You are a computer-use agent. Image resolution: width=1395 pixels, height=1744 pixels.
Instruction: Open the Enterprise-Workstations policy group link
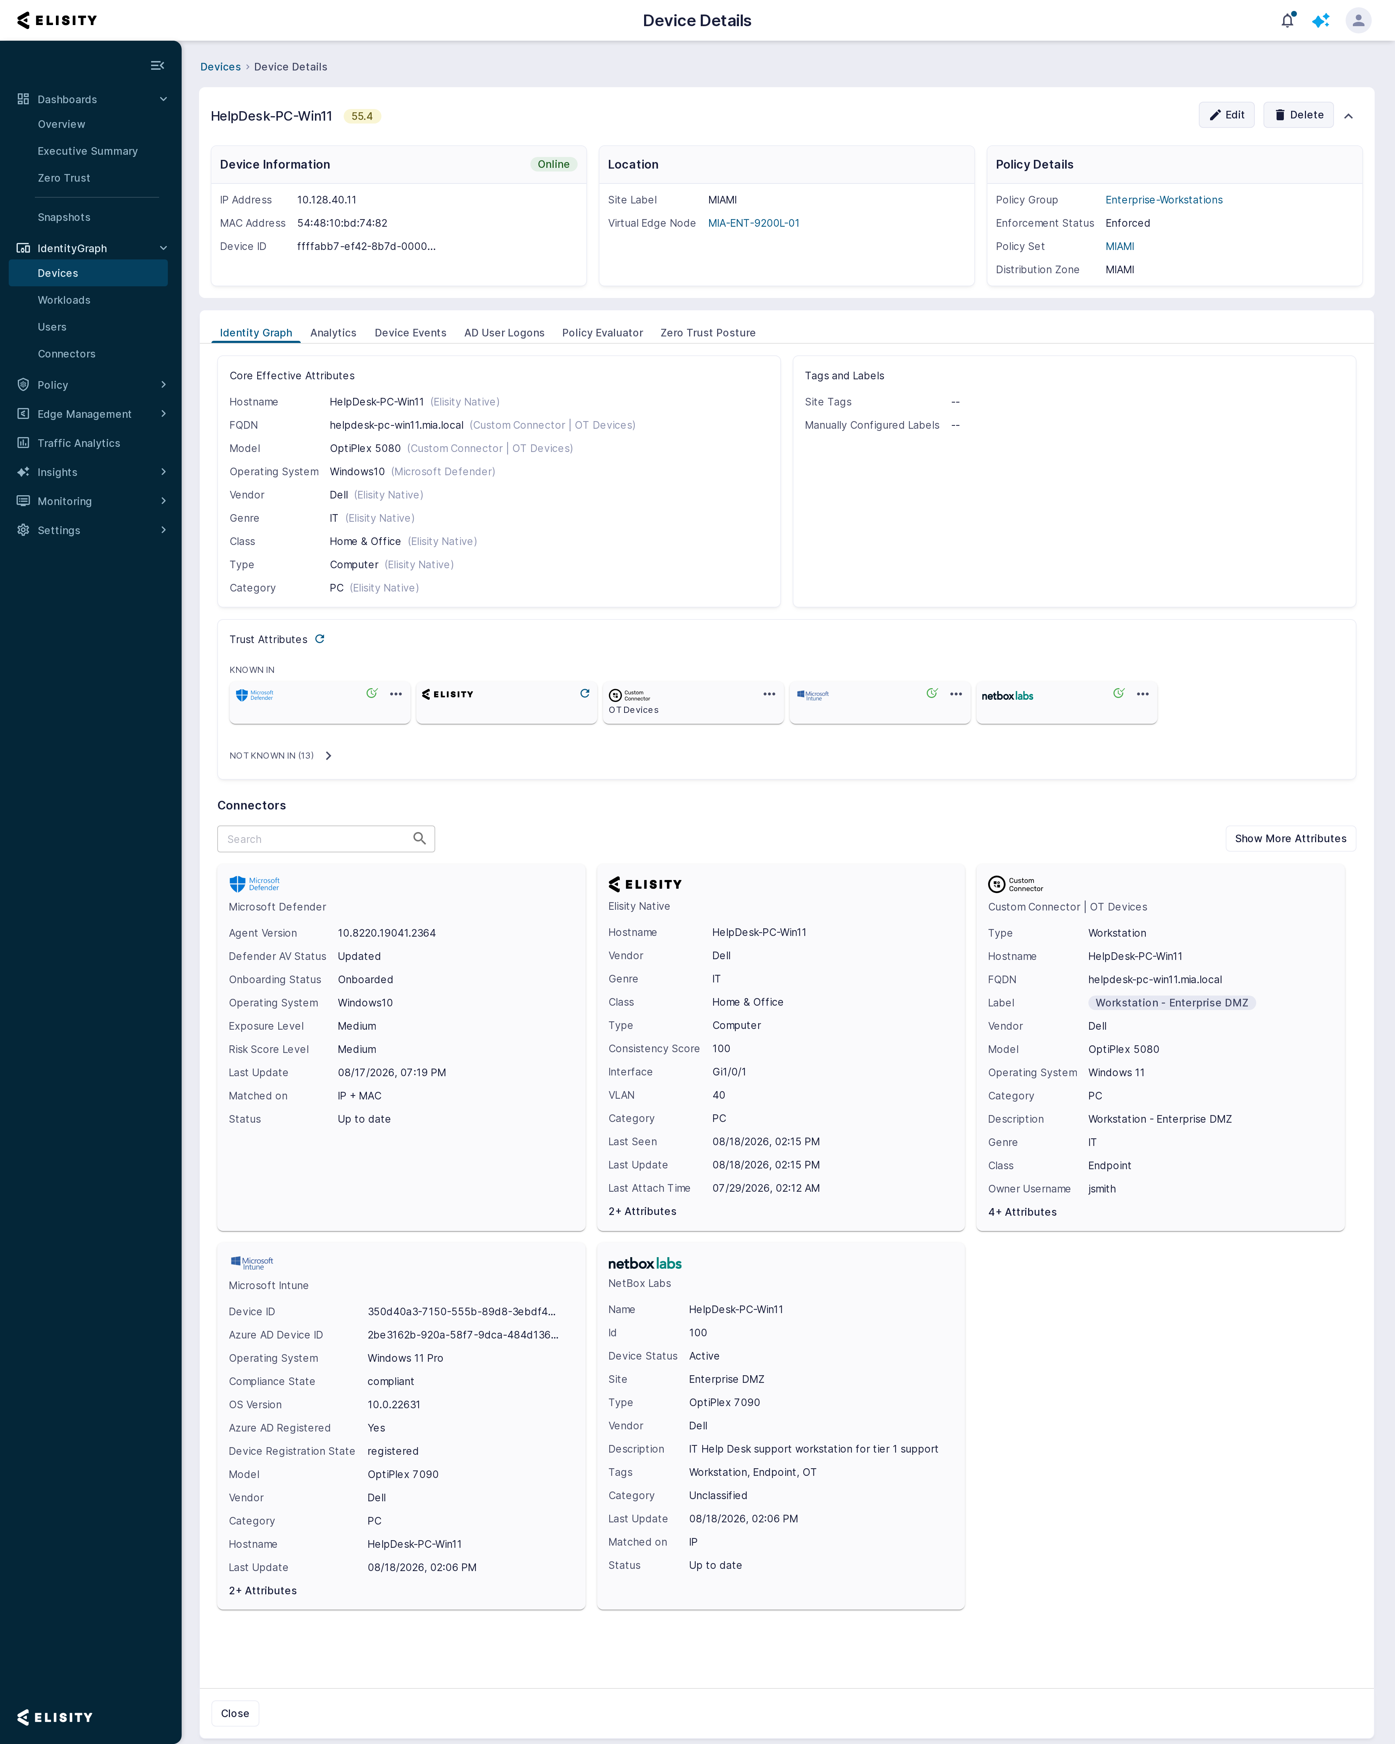point(1164,200)
